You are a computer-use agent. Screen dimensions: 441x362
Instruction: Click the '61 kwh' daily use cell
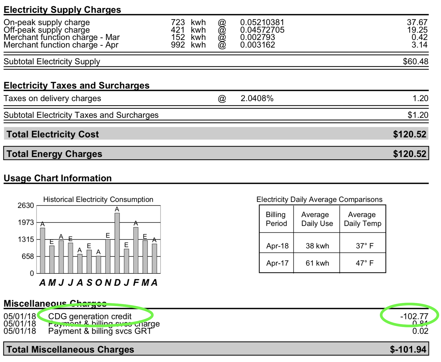[317, 263]
